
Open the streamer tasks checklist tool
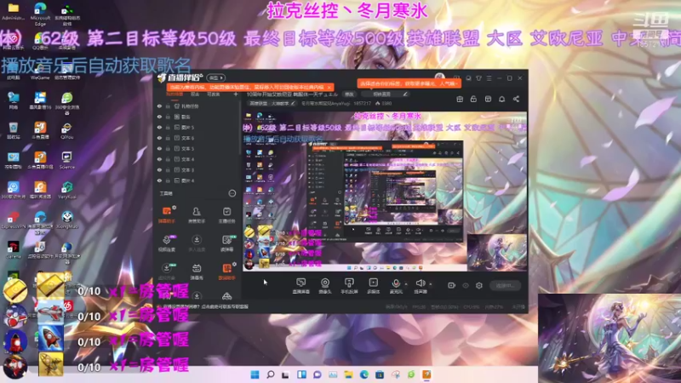[x=226, y=214]
